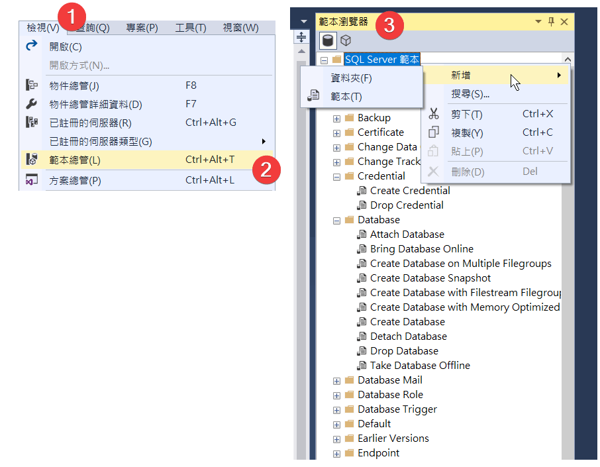Click the 已註冊的伺服器 icon
Viewport: 600px width, 467px height.
(x=31, y=123)
